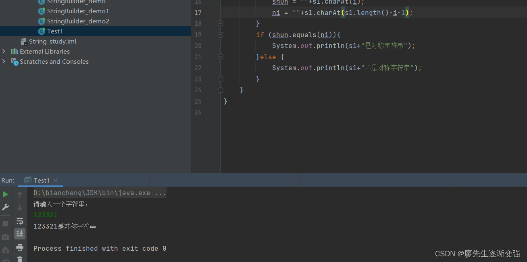Toggle soft-wrap for console output
527x262 pixels.
(20, 221)
